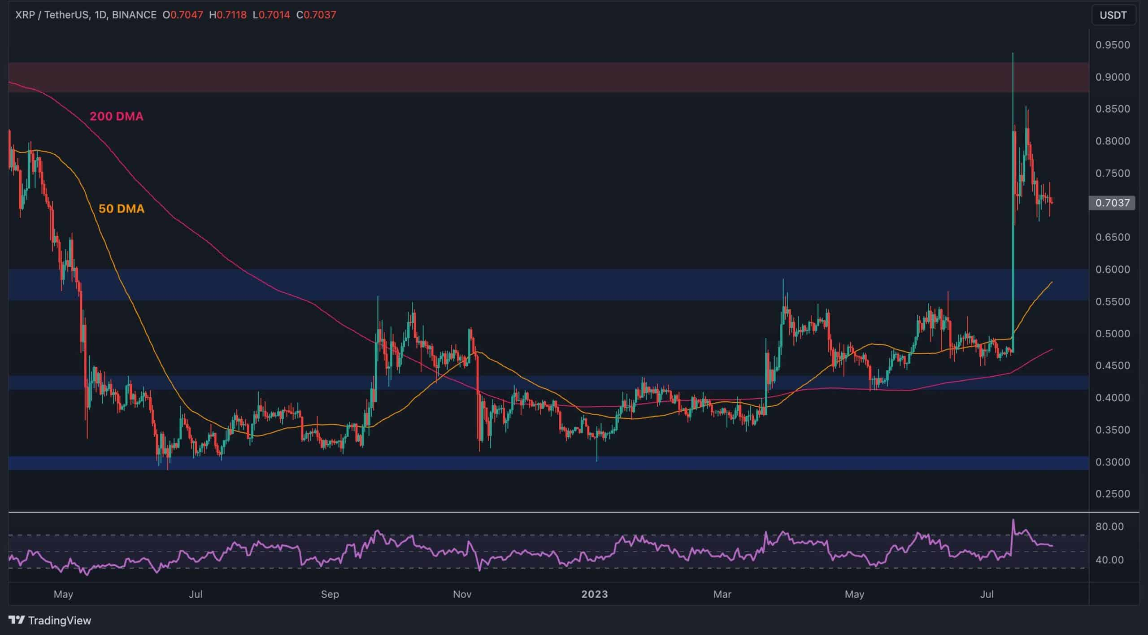This screenshot has width=1148, height=635.
Task: Click the Sep label on time axis
Action: click(x=330, y=594)
